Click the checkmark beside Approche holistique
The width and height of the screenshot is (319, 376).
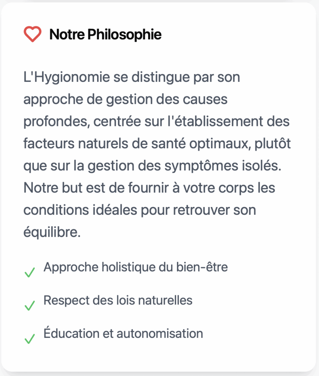coord(29,272)
